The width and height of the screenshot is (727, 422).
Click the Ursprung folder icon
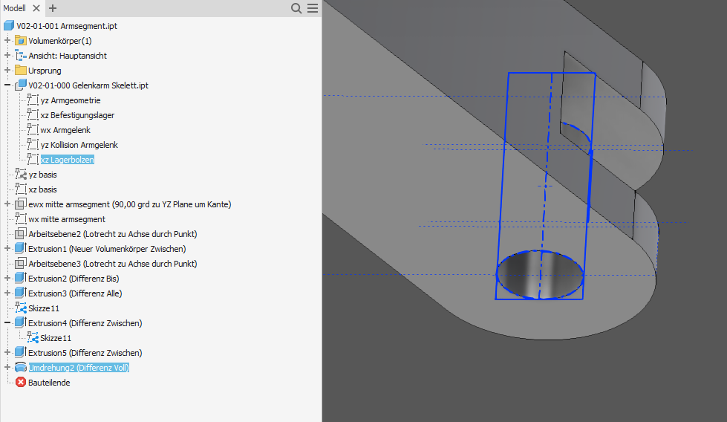pos(20,71)
